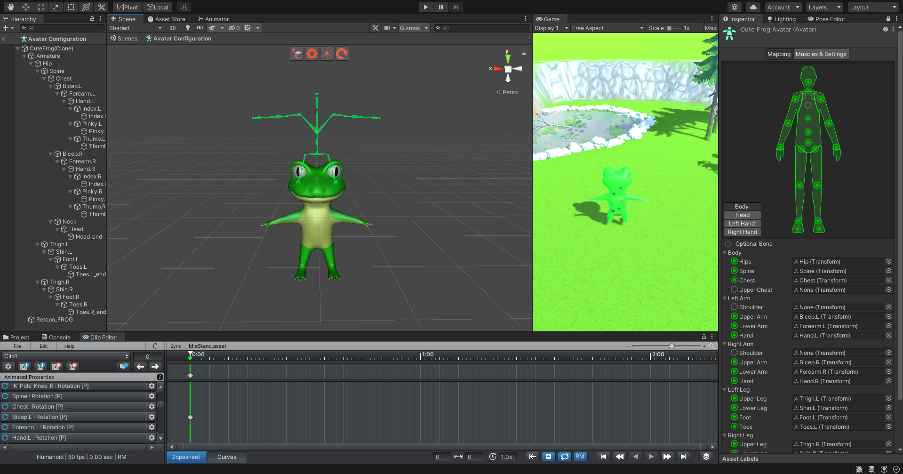Viewport: 903px width, 474px height.
Task: Select the Rect Transform tool
Action: [x=71, y=7]
